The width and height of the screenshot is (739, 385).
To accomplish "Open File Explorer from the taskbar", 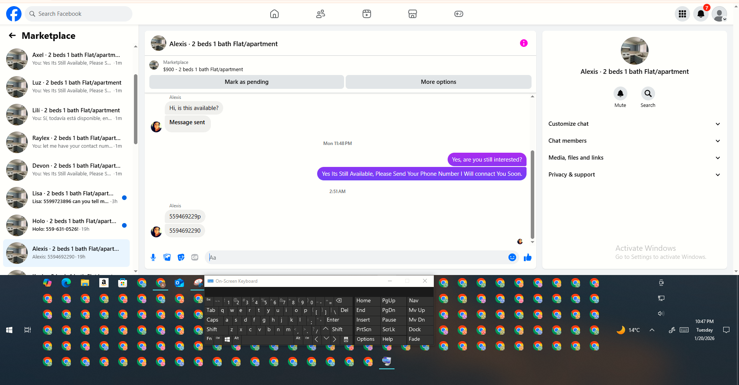I will [85, 283].
